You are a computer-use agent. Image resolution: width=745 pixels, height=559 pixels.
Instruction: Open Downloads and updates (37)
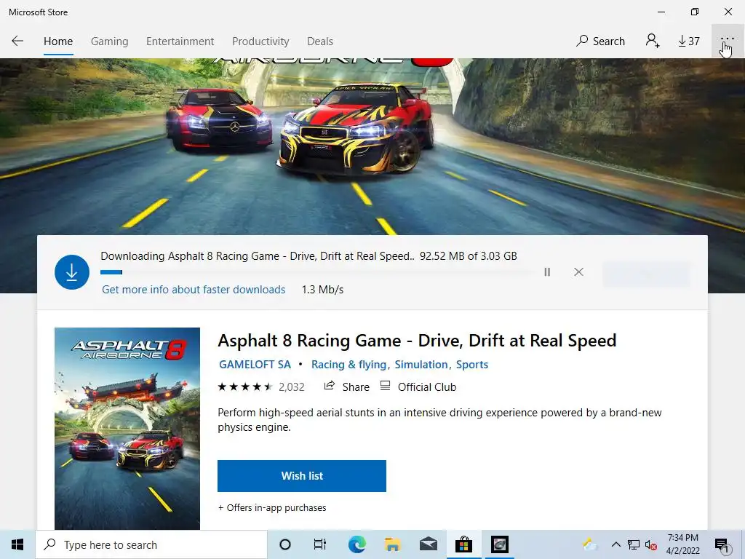pyautogui.click(x=689, y=41)
